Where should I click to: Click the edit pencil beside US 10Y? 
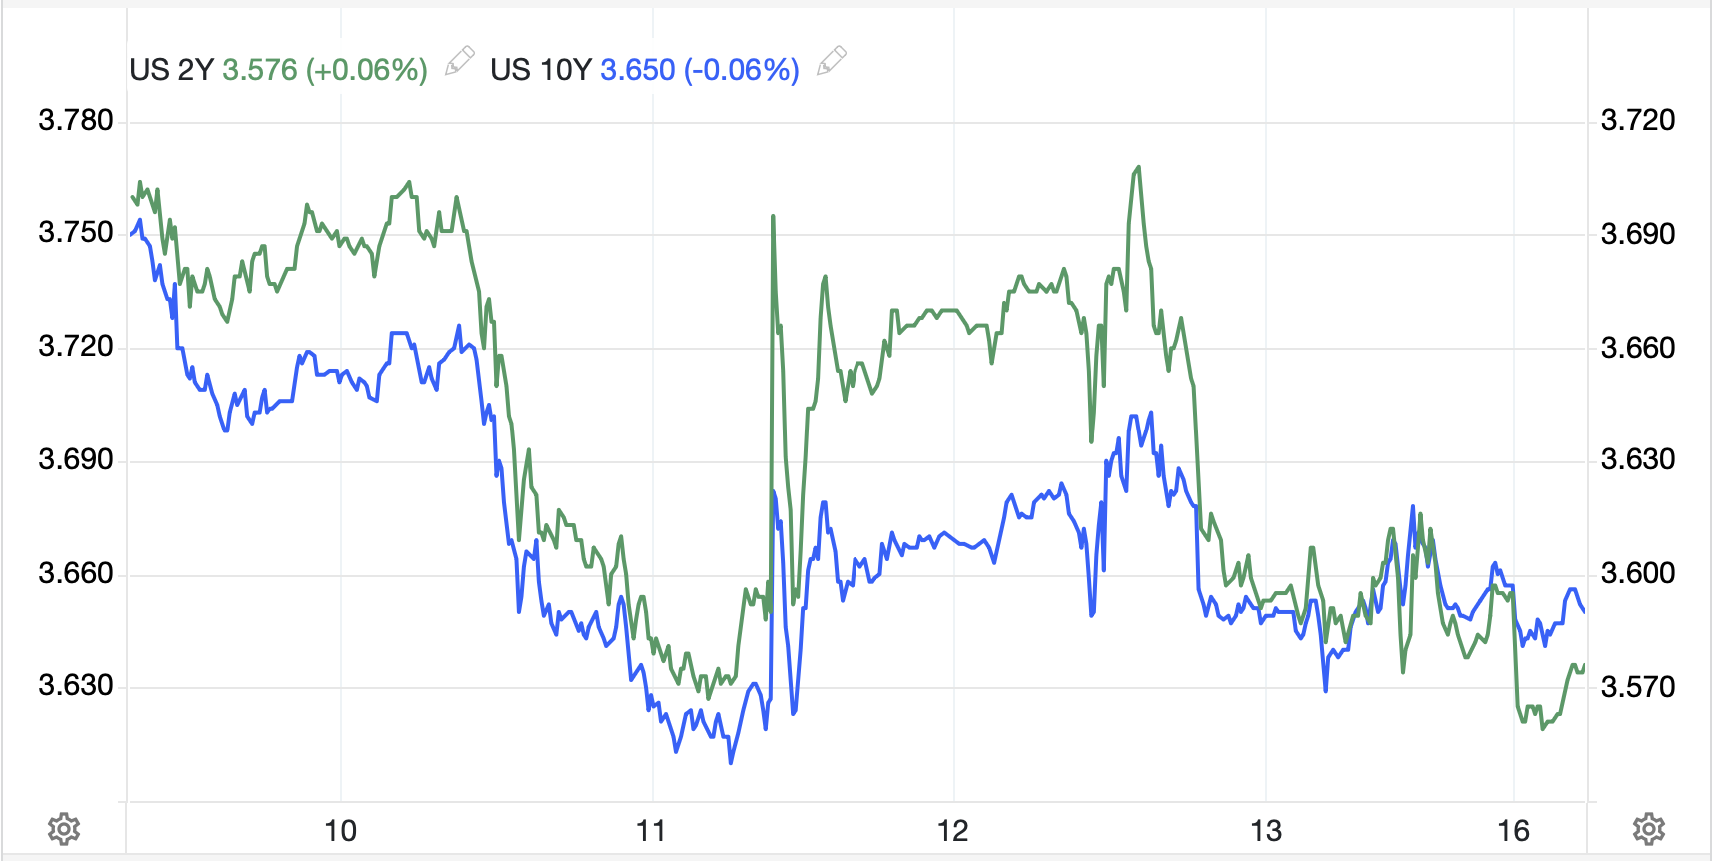coord(831,62)
